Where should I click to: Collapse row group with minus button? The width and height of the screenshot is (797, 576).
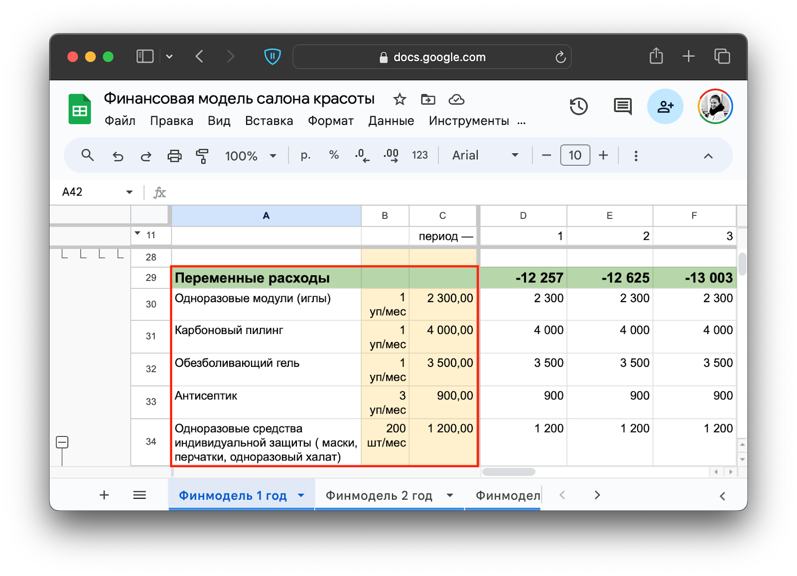pos(62,442)
